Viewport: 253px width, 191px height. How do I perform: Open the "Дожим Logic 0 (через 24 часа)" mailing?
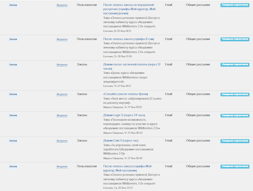tap(124, 115)
